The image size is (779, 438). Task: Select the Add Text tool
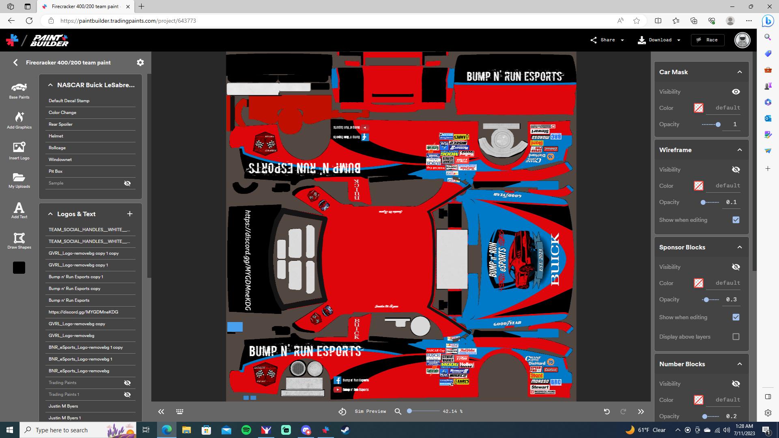coord(19,210)
